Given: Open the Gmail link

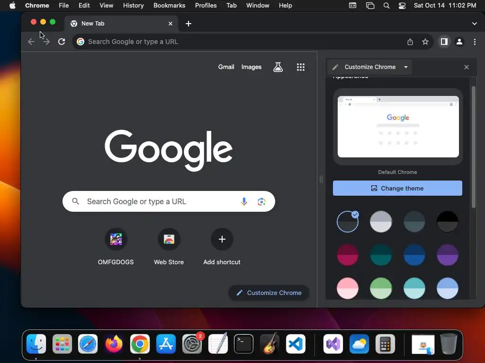Looking at the screenshot, I should coord(226,67).
